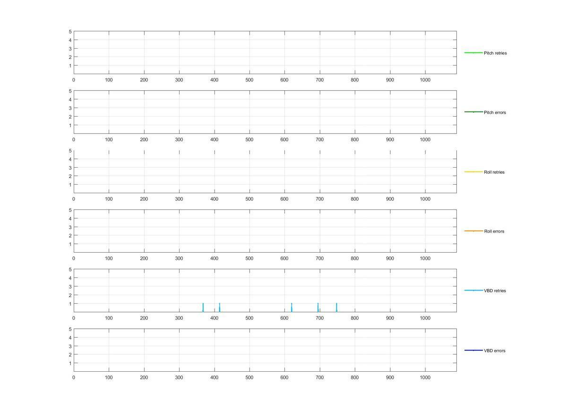567x418 pixels.
Task: Click the '800' x-axis label under Pitch retries plot
Action: click(x=355, y=80)
